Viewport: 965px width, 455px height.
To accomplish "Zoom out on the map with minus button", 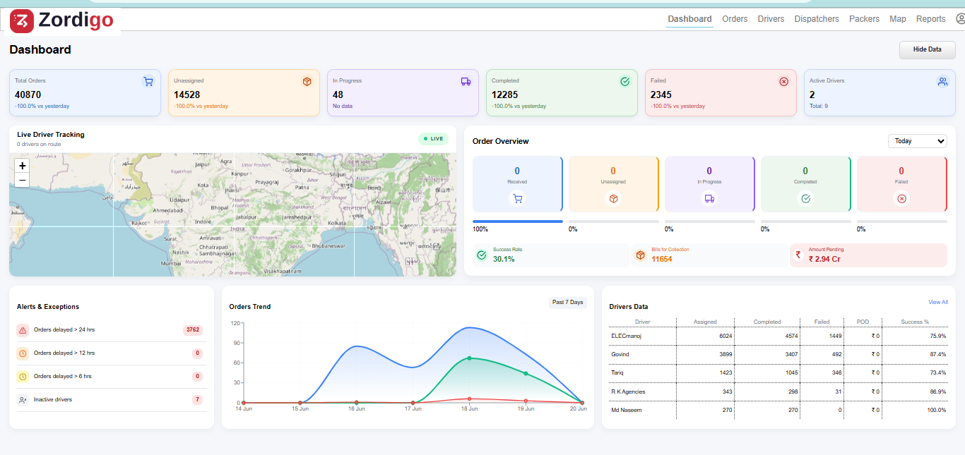I will pos(23,180).
